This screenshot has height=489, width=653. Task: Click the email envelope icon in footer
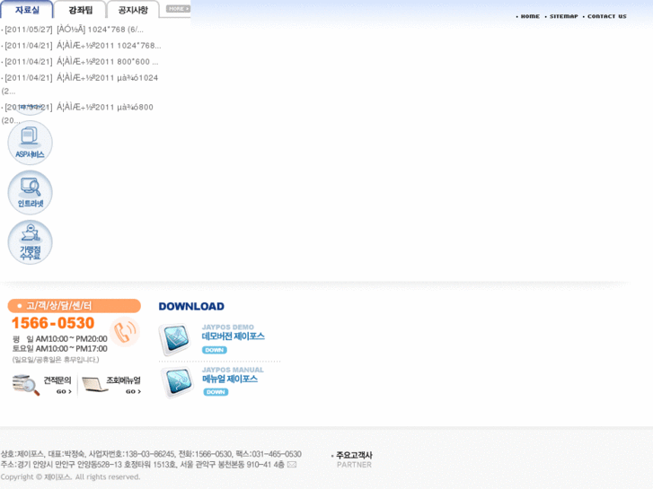point(292,465)
